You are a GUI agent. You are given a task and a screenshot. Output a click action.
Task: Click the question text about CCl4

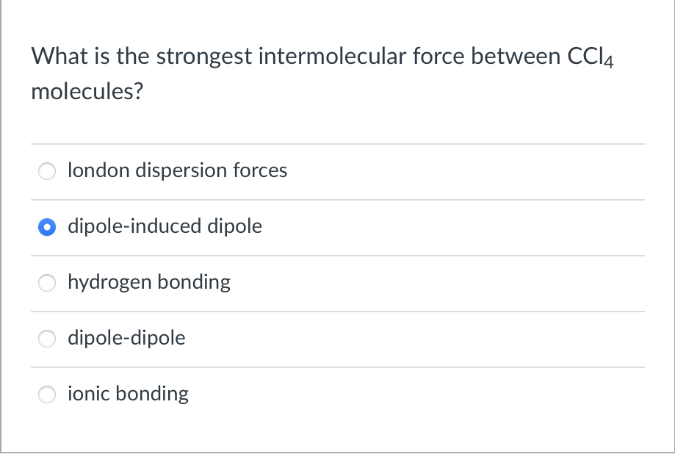point(323,56)
